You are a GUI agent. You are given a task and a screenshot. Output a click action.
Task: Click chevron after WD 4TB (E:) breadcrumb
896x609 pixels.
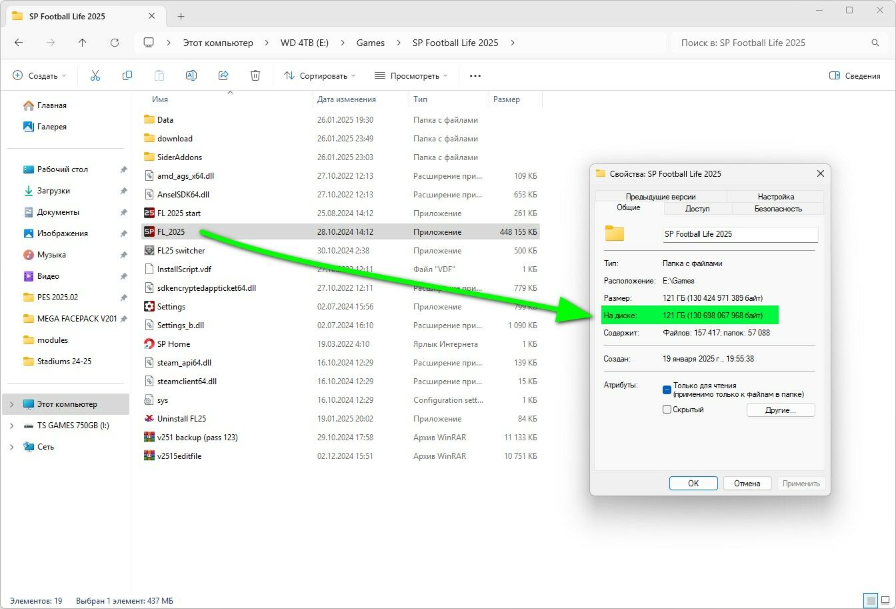[343, 43]
